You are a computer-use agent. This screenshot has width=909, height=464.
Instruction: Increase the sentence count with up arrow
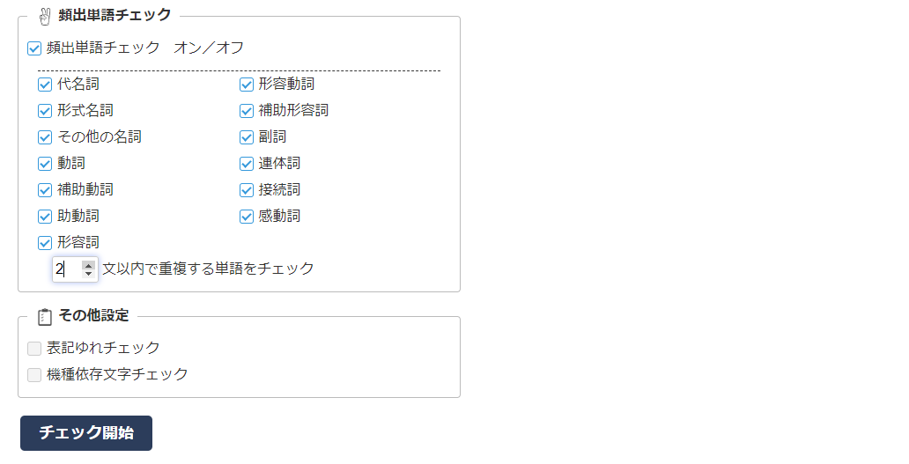pos(88,264)
